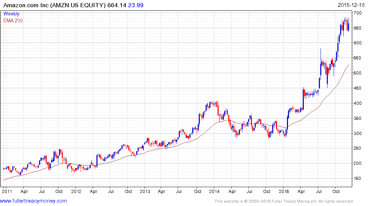The height and width of the screenshot is (206, 369).
Task: Click the 450 price axis label
Action: [x=357, y=88]
